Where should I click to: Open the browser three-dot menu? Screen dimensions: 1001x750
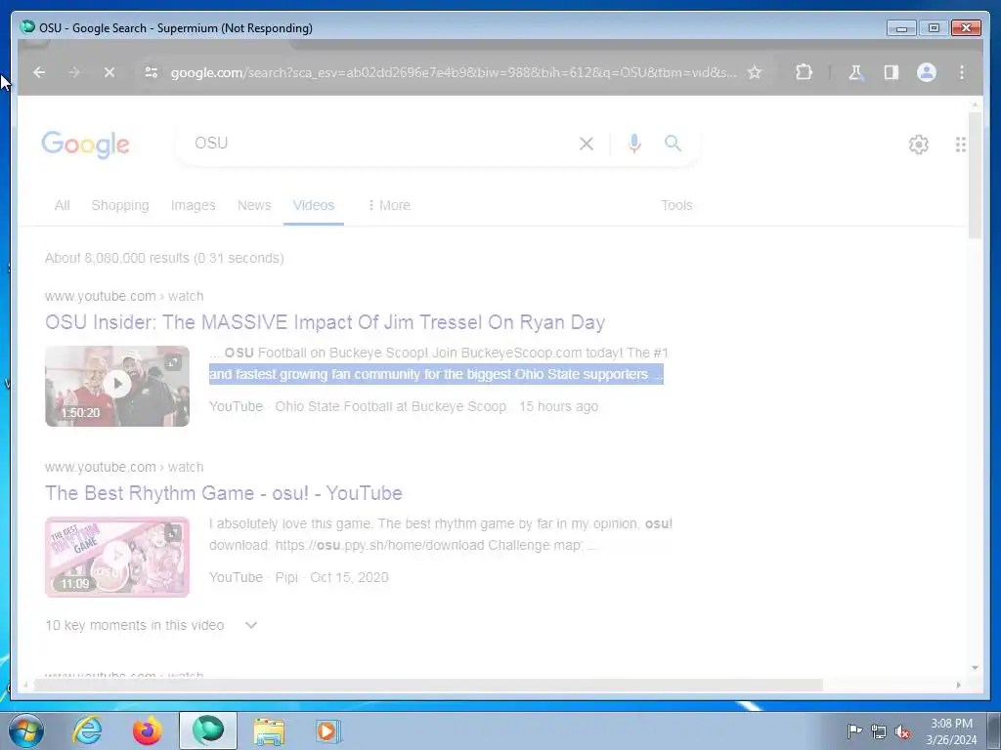(962, 72)
